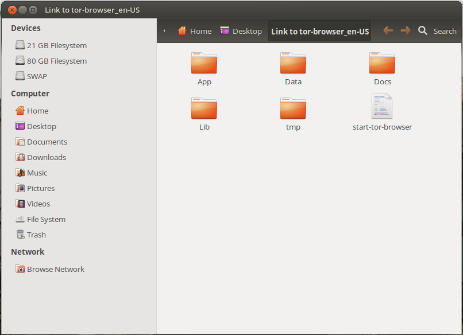This screenshot has height=335, width=463.
Task: Click the "tmp" folder name label
Action: click(x=293, y=127)
